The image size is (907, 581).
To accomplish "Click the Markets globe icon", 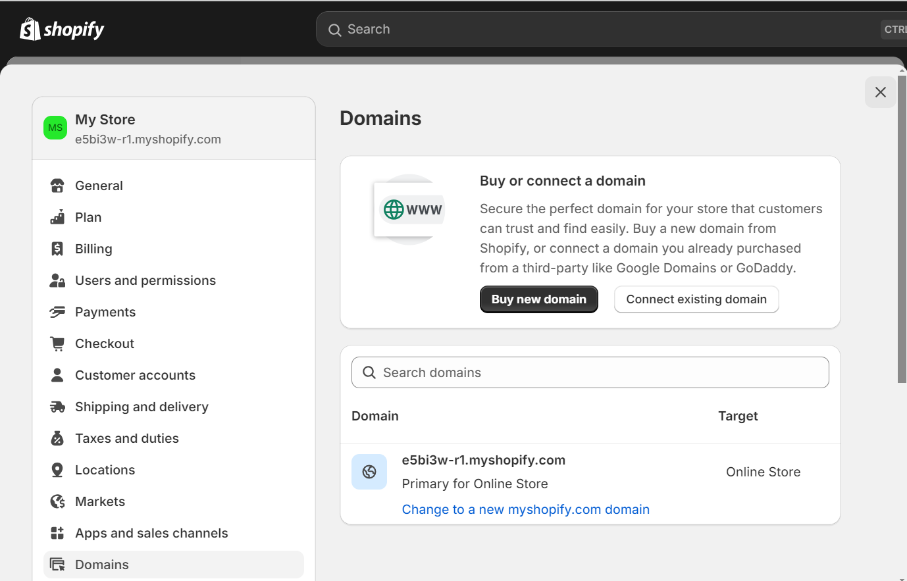I will coord(57,501).
